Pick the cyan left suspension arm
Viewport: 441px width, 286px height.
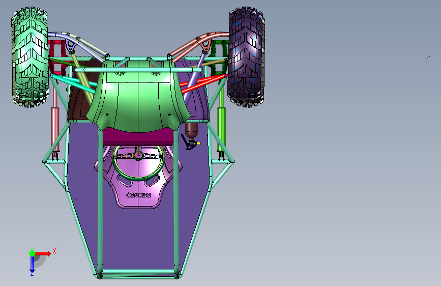point(74,83)
